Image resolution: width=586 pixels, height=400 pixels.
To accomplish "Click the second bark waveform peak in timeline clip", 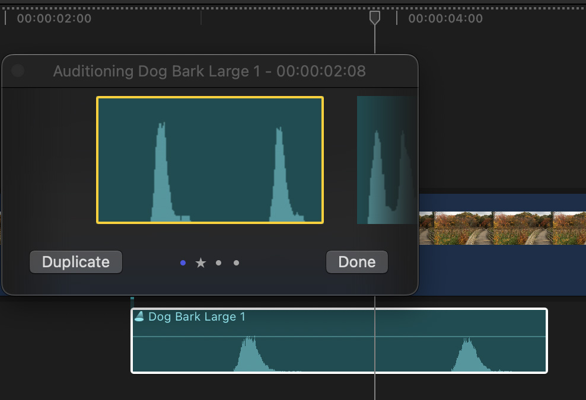I will click(469, 356).
